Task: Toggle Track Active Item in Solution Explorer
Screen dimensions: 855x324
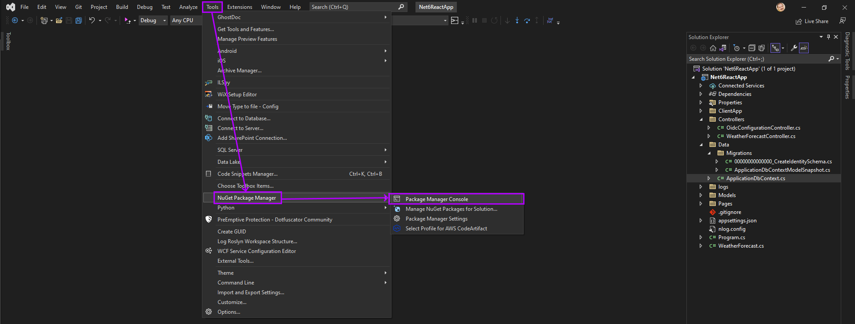Action: tap(775, 48)
